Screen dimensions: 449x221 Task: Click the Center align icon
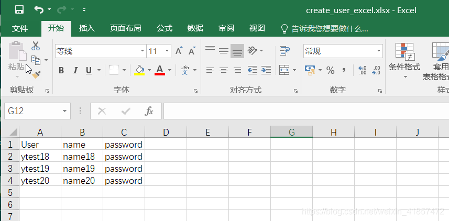point(224,70)
